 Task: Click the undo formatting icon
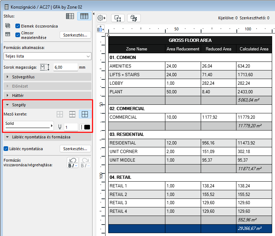[x=72, y=163]
